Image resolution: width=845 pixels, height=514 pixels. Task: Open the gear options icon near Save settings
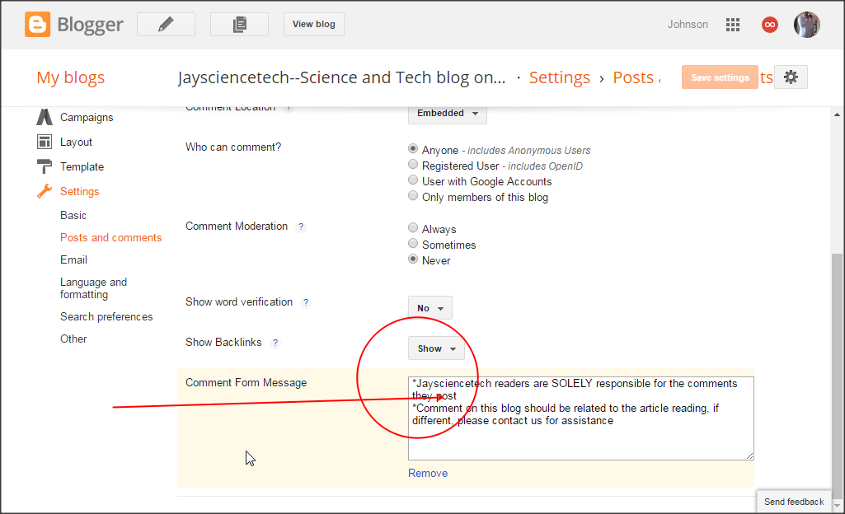[x=790, y=77]
